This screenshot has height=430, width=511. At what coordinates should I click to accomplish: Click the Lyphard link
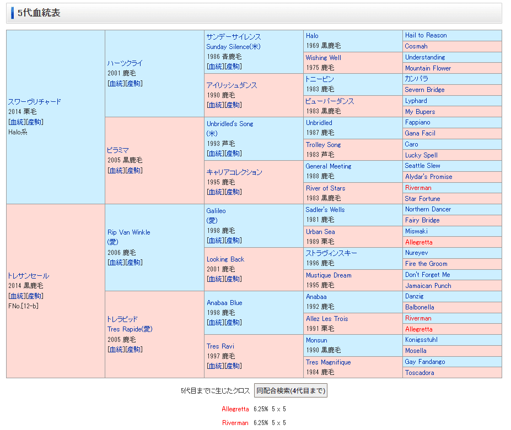(416, 101)
